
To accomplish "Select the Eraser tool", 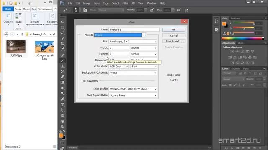I will pyautogui.click(x=62, y=77).
